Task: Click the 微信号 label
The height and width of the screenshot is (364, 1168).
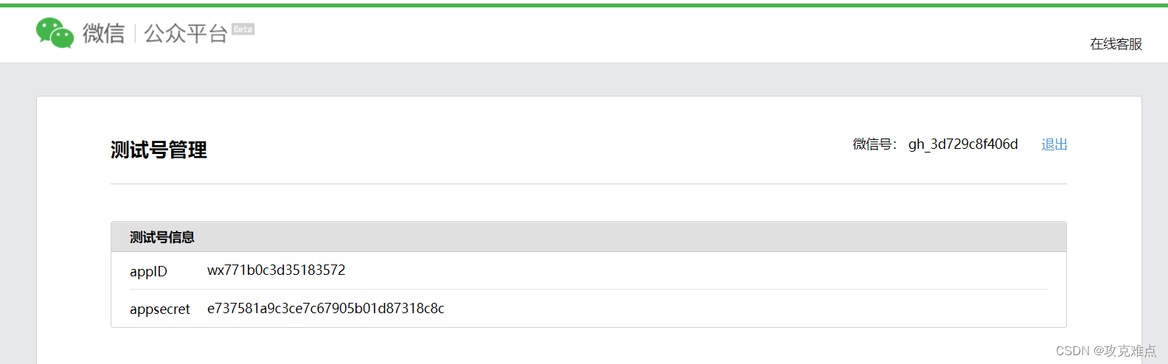Action: (875, 144)
